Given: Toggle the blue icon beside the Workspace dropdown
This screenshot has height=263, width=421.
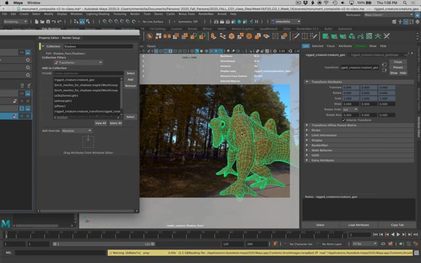Looking at the screenshot, I should coord(418,14).
